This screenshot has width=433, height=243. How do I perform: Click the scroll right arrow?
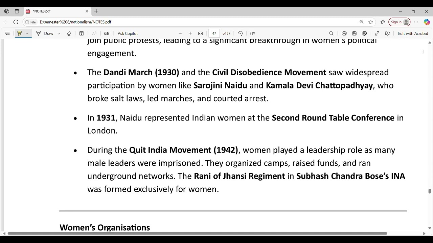pos(424,233)
